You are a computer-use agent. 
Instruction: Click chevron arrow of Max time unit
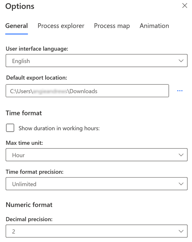(181, 155)
